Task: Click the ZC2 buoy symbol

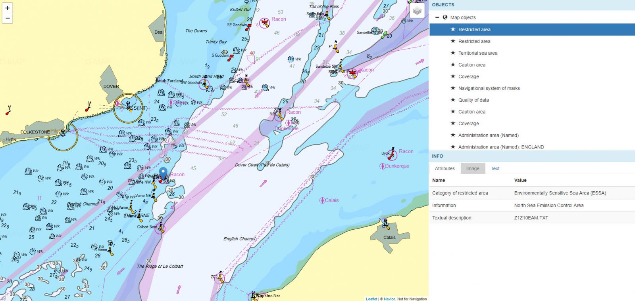Action: (221, 277)
